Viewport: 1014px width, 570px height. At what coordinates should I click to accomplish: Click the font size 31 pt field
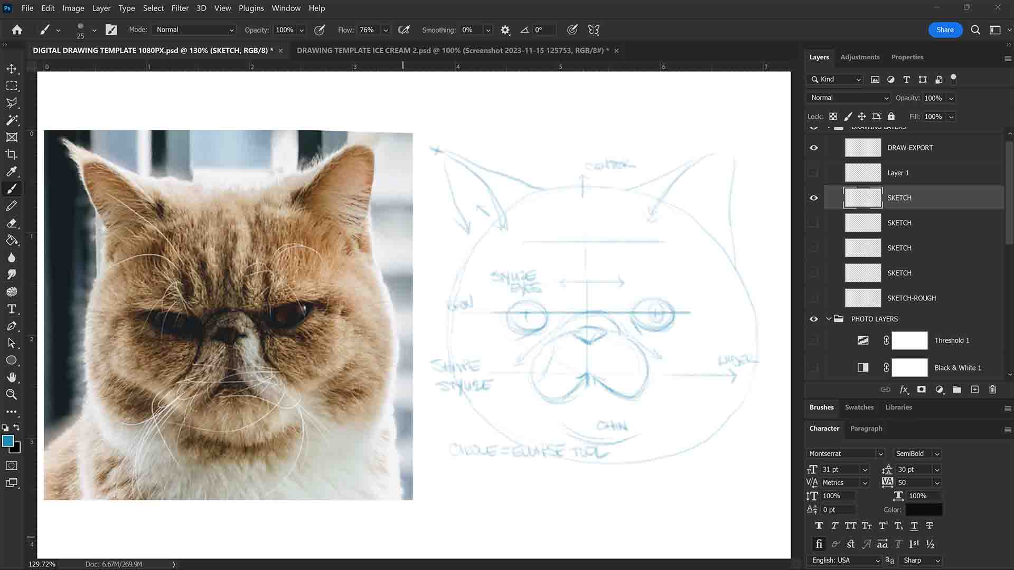point(840,470)
